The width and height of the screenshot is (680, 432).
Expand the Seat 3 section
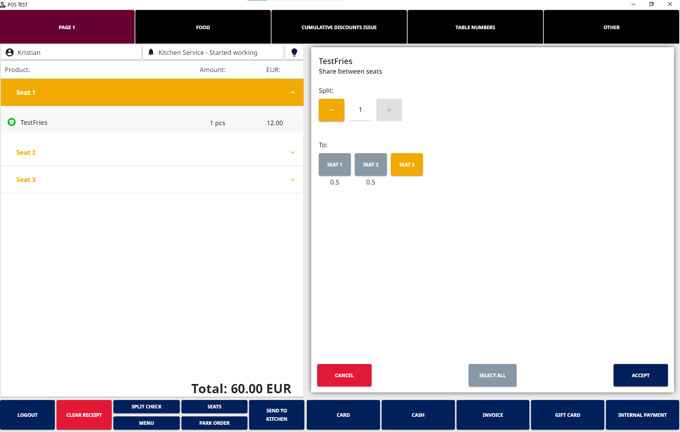293,180
